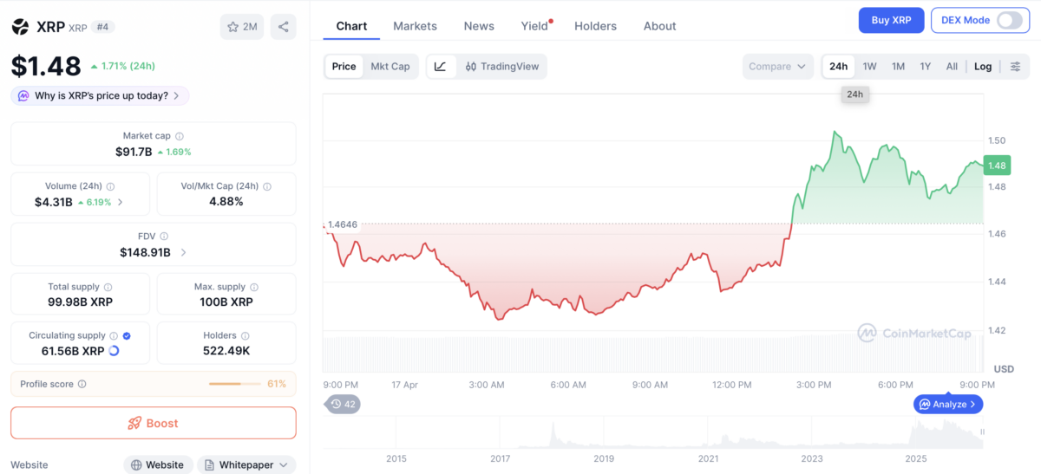Click the Market cap info icon
Viewport: 1041px width, 474px height.
[180, 136]
